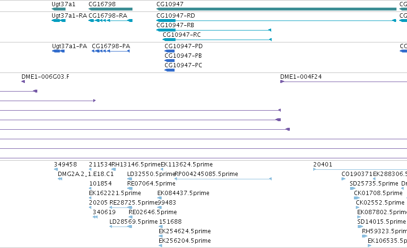Click the 151688 EST label
This screenshot has width=407, height=248.
click(170, 222)
